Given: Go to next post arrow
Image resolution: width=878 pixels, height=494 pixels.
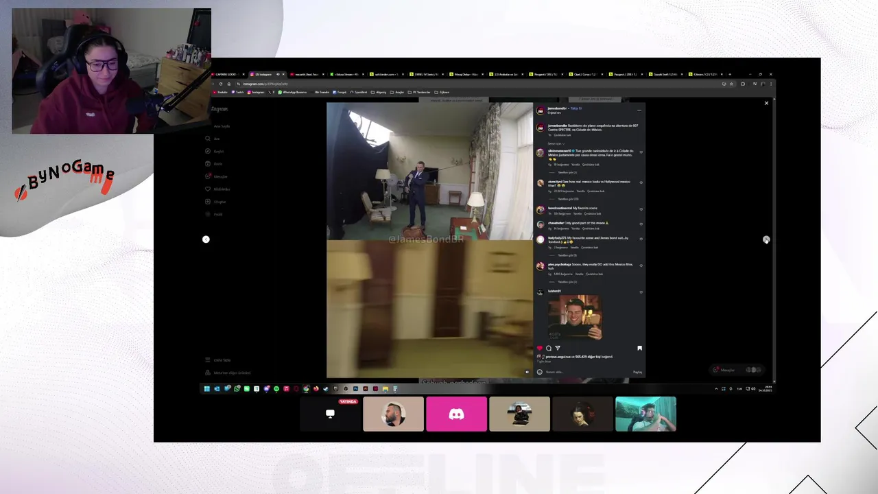Looking at the screenshot, I should pyautogui.click(x=766, y=239).
